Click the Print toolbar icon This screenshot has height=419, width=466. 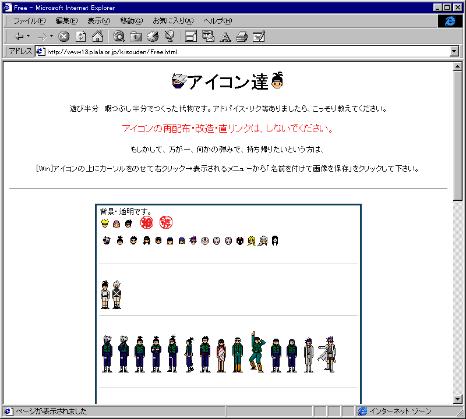[242, 37]
